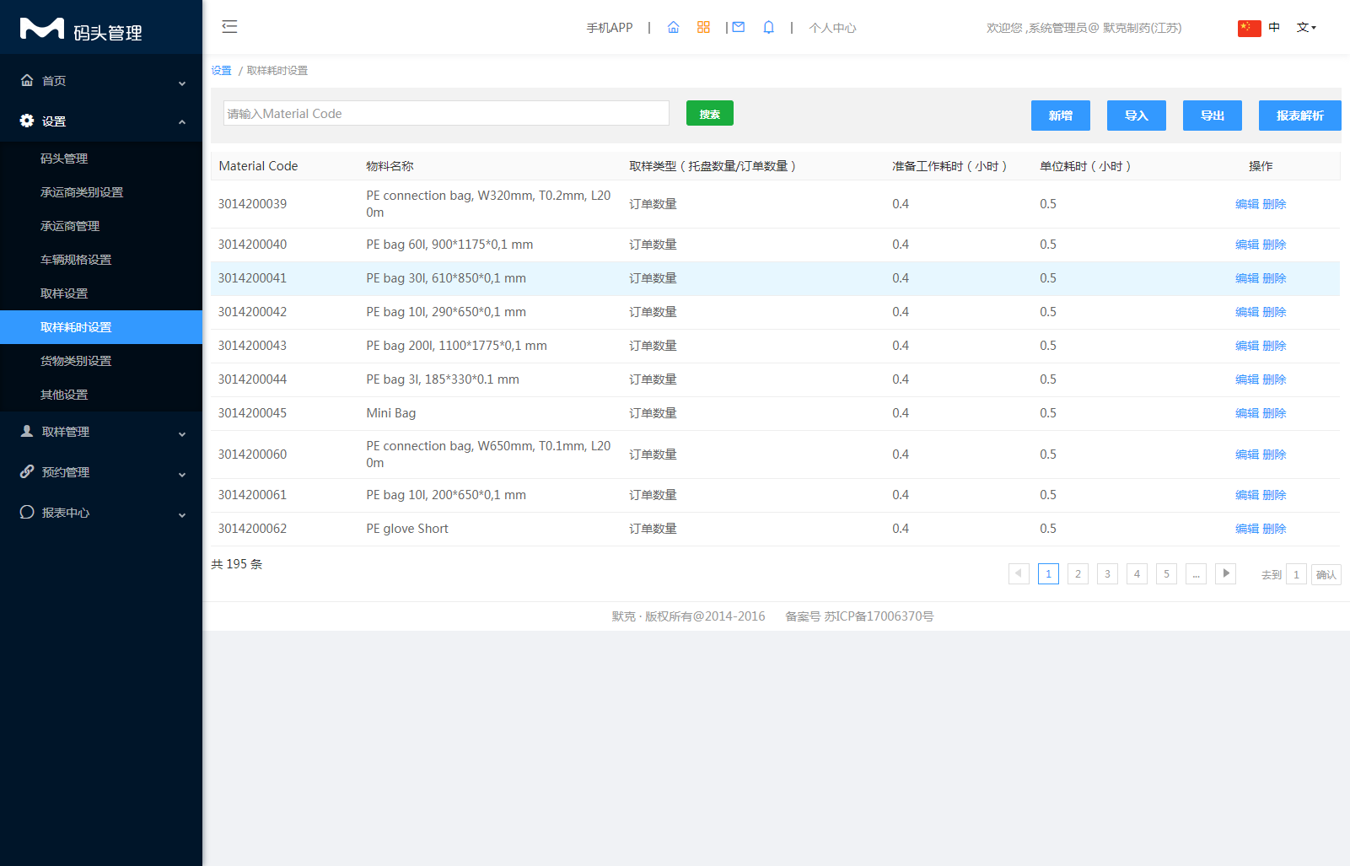Image resolution: width=1350 pixels, height=866 pixels.
Task: Click the 码头管理 logo
Action: 82,30
